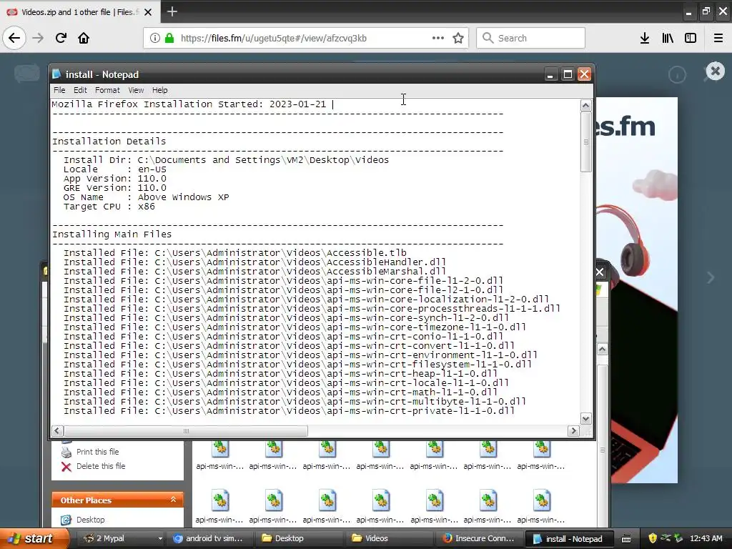
Task: Click the Accessible.tlb line in Notepad
Action: [234, 252]
